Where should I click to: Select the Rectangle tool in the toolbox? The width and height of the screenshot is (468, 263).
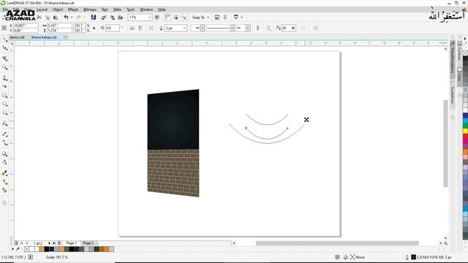[4, 96]
